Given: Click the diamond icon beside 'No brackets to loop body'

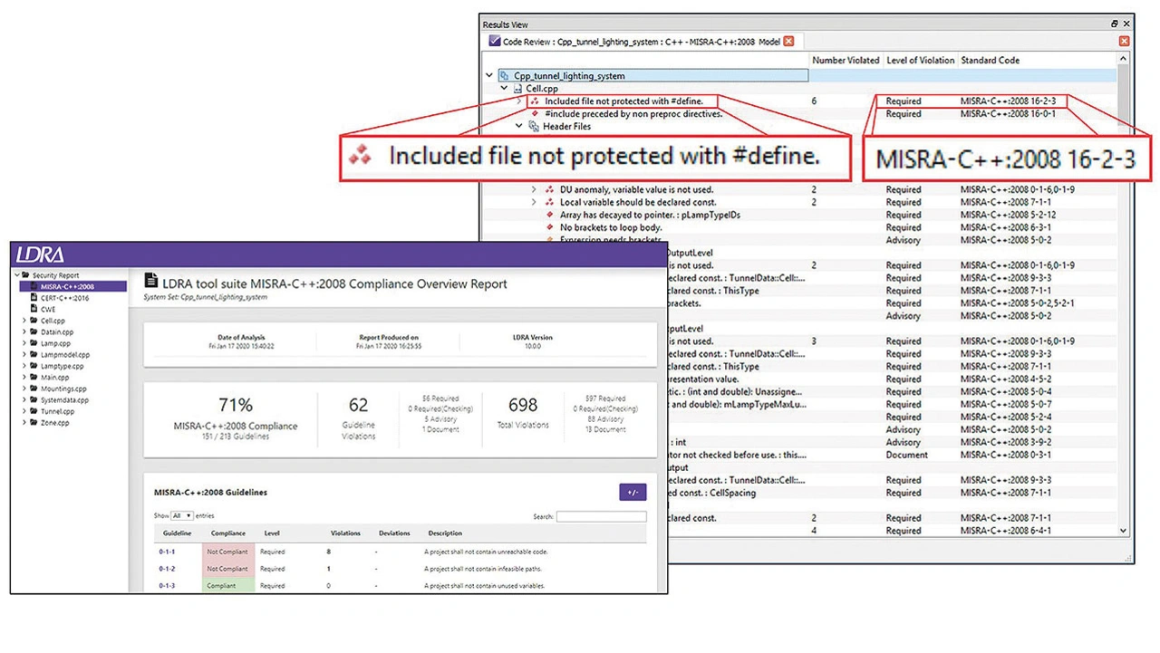Looking at the screenshot, I should [x=550, y=228].
